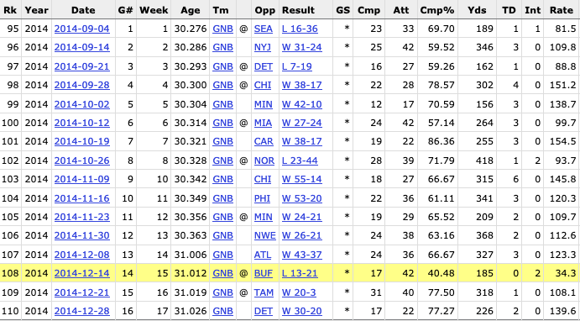Sort by the Yds column header

tap(477, 10)
